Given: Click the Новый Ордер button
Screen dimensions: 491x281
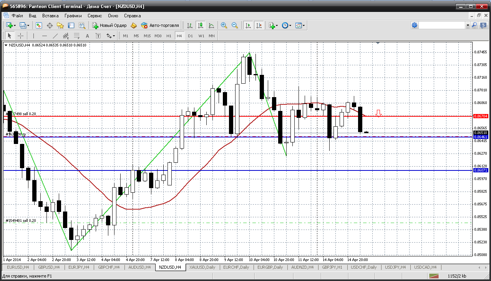Looking at the screenshot, I should [109, 25].
